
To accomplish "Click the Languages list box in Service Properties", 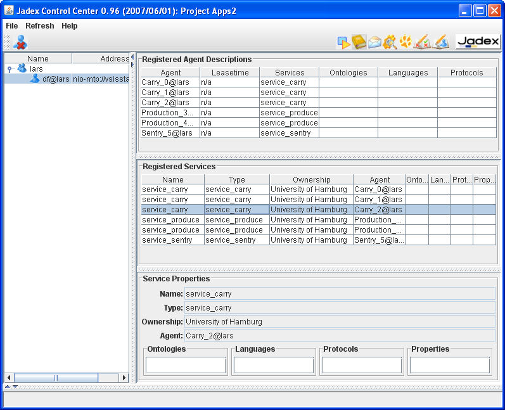I will (274, 365).
